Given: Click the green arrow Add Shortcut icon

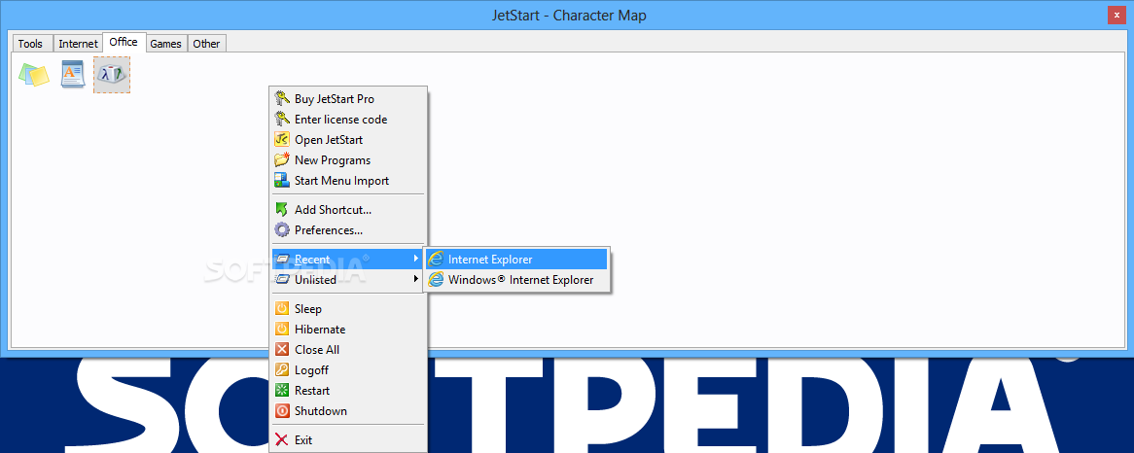Looking at the screenshot, I should click(x=282, y=210).
